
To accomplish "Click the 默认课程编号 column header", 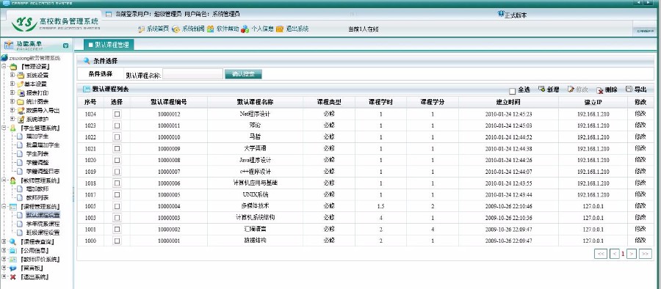I will [169, 102].
